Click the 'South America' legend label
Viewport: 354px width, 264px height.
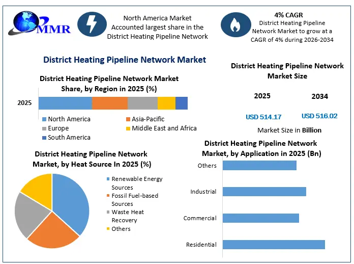(69, 138)
